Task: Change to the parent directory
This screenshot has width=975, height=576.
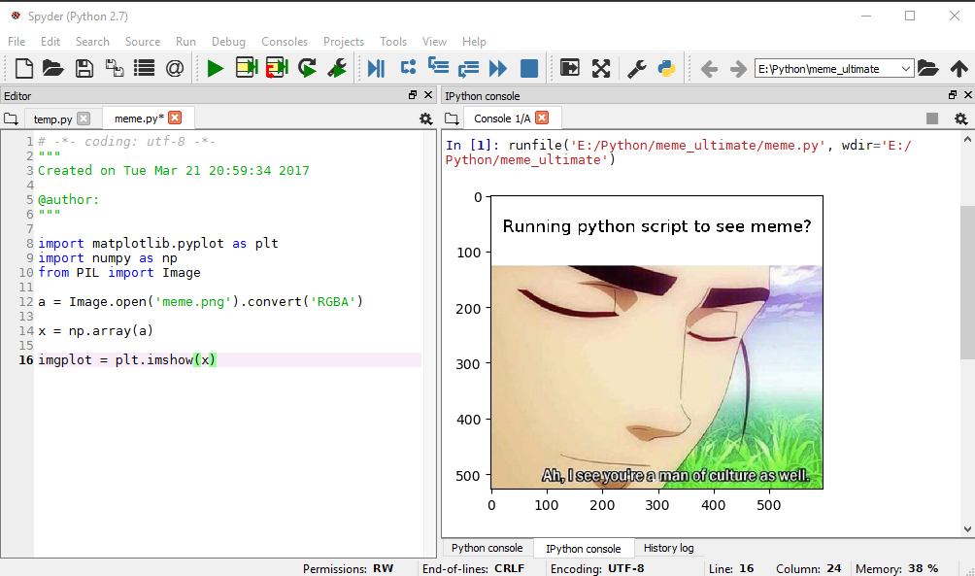Action: point(958,68)
